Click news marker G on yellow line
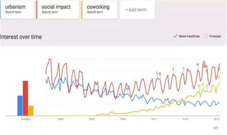Image resolution: width=227 pixels, height=135 pixels. coord(199,85)
